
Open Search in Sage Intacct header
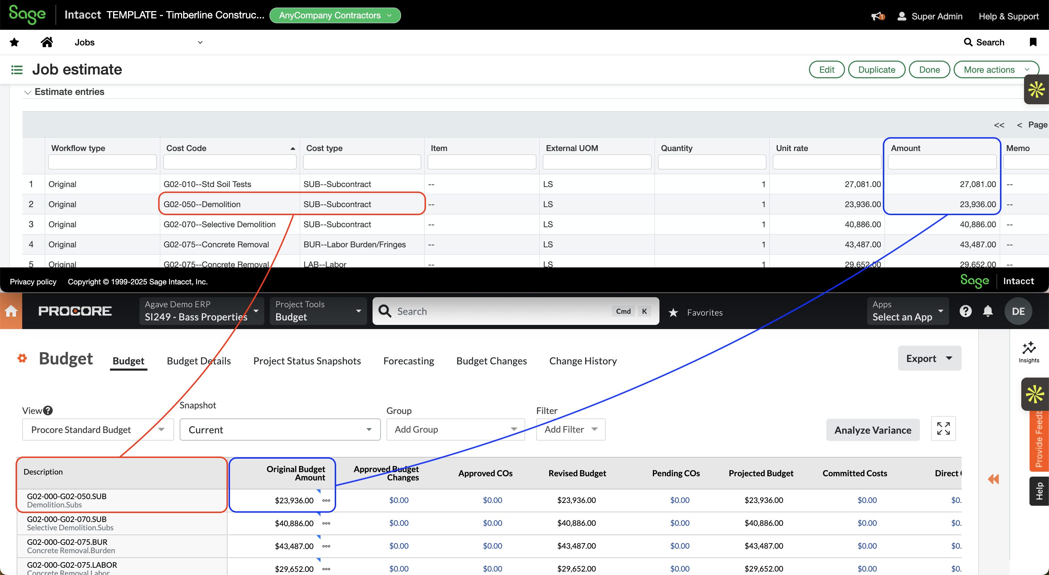(x=983, y=42)
